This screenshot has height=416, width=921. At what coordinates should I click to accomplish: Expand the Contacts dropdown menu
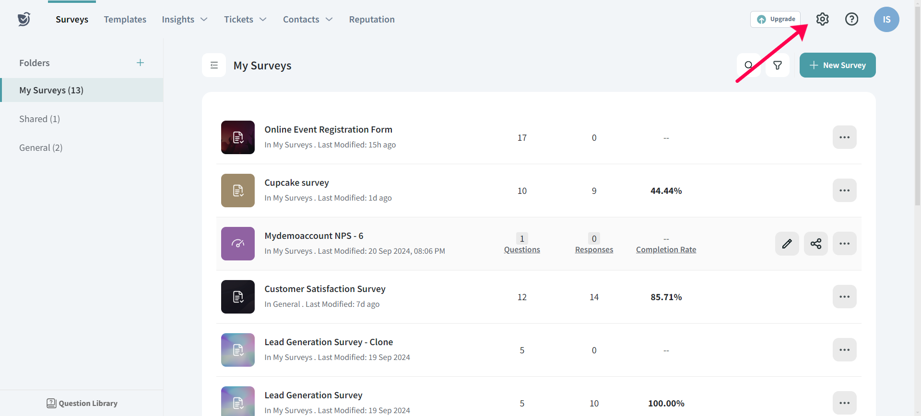click(307, 20)
